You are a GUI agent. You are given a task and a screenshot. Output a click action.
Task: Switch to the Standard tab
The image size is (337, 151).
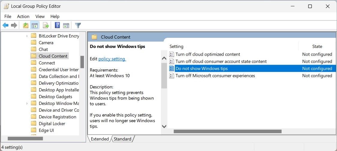(x=122, y=139)
